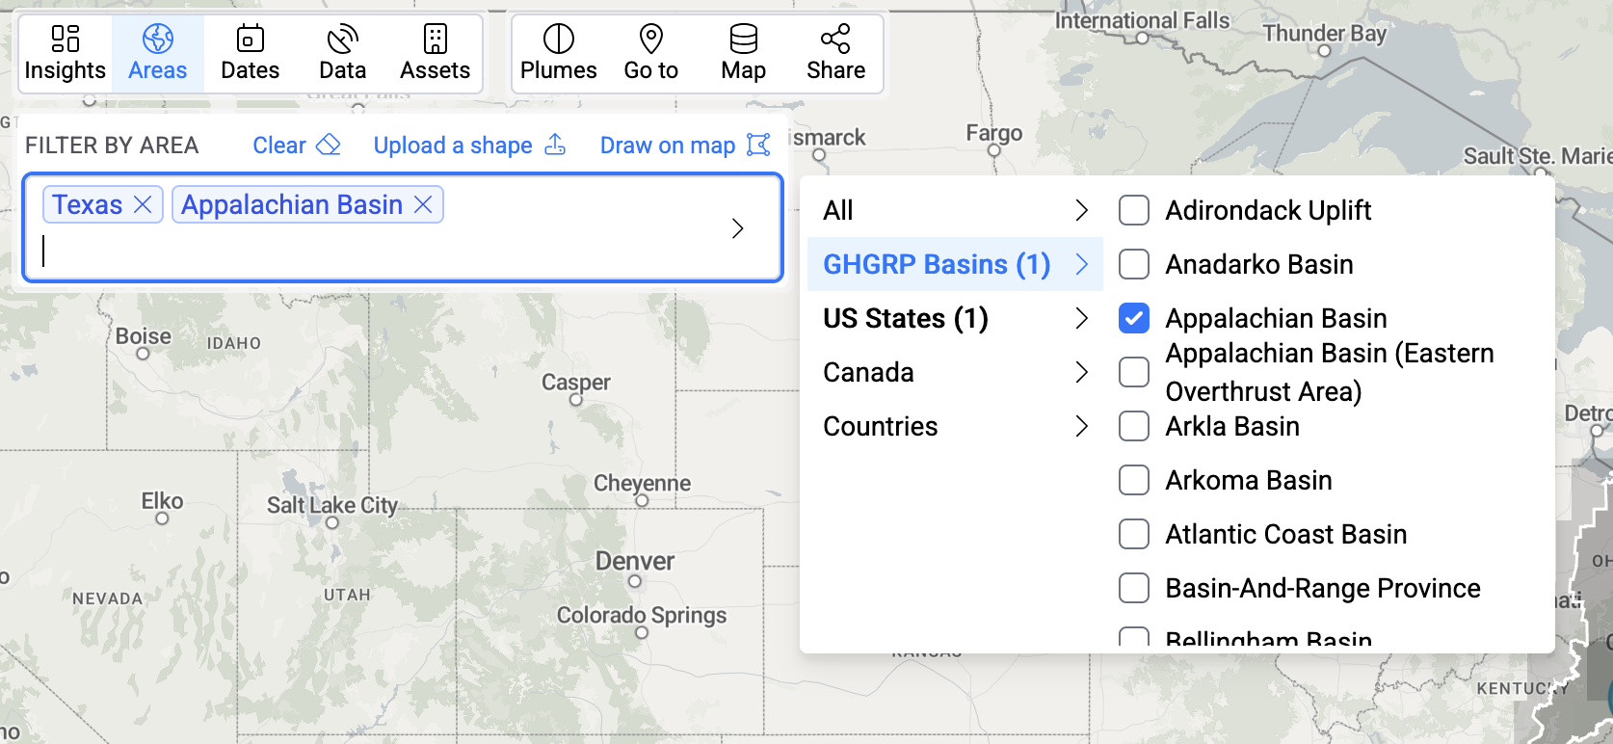Image resolution: width=1613 pixels, height=744 pixels.
Task: Remove the Appalachian Basin filter tag
Action: 423,205
